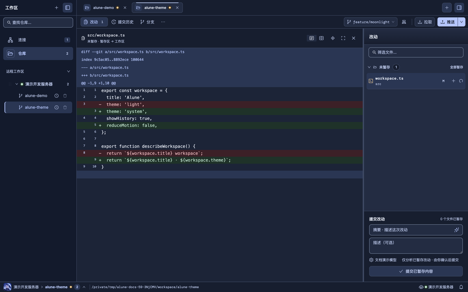
Task: Open the push options dropdown arrow
Action: (x=461, y=22)
